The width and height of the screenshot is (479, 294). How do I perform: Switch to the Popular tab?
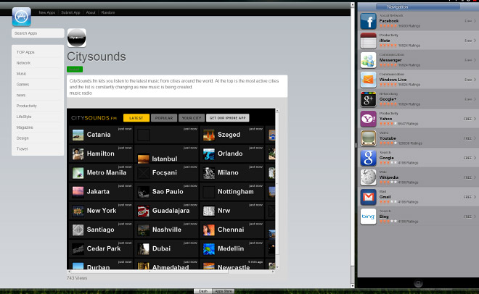[x=164, y=118]
